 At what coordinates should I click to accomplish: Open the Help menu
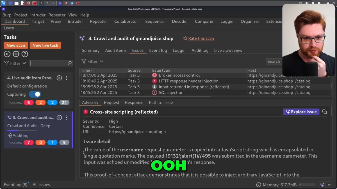85,15
